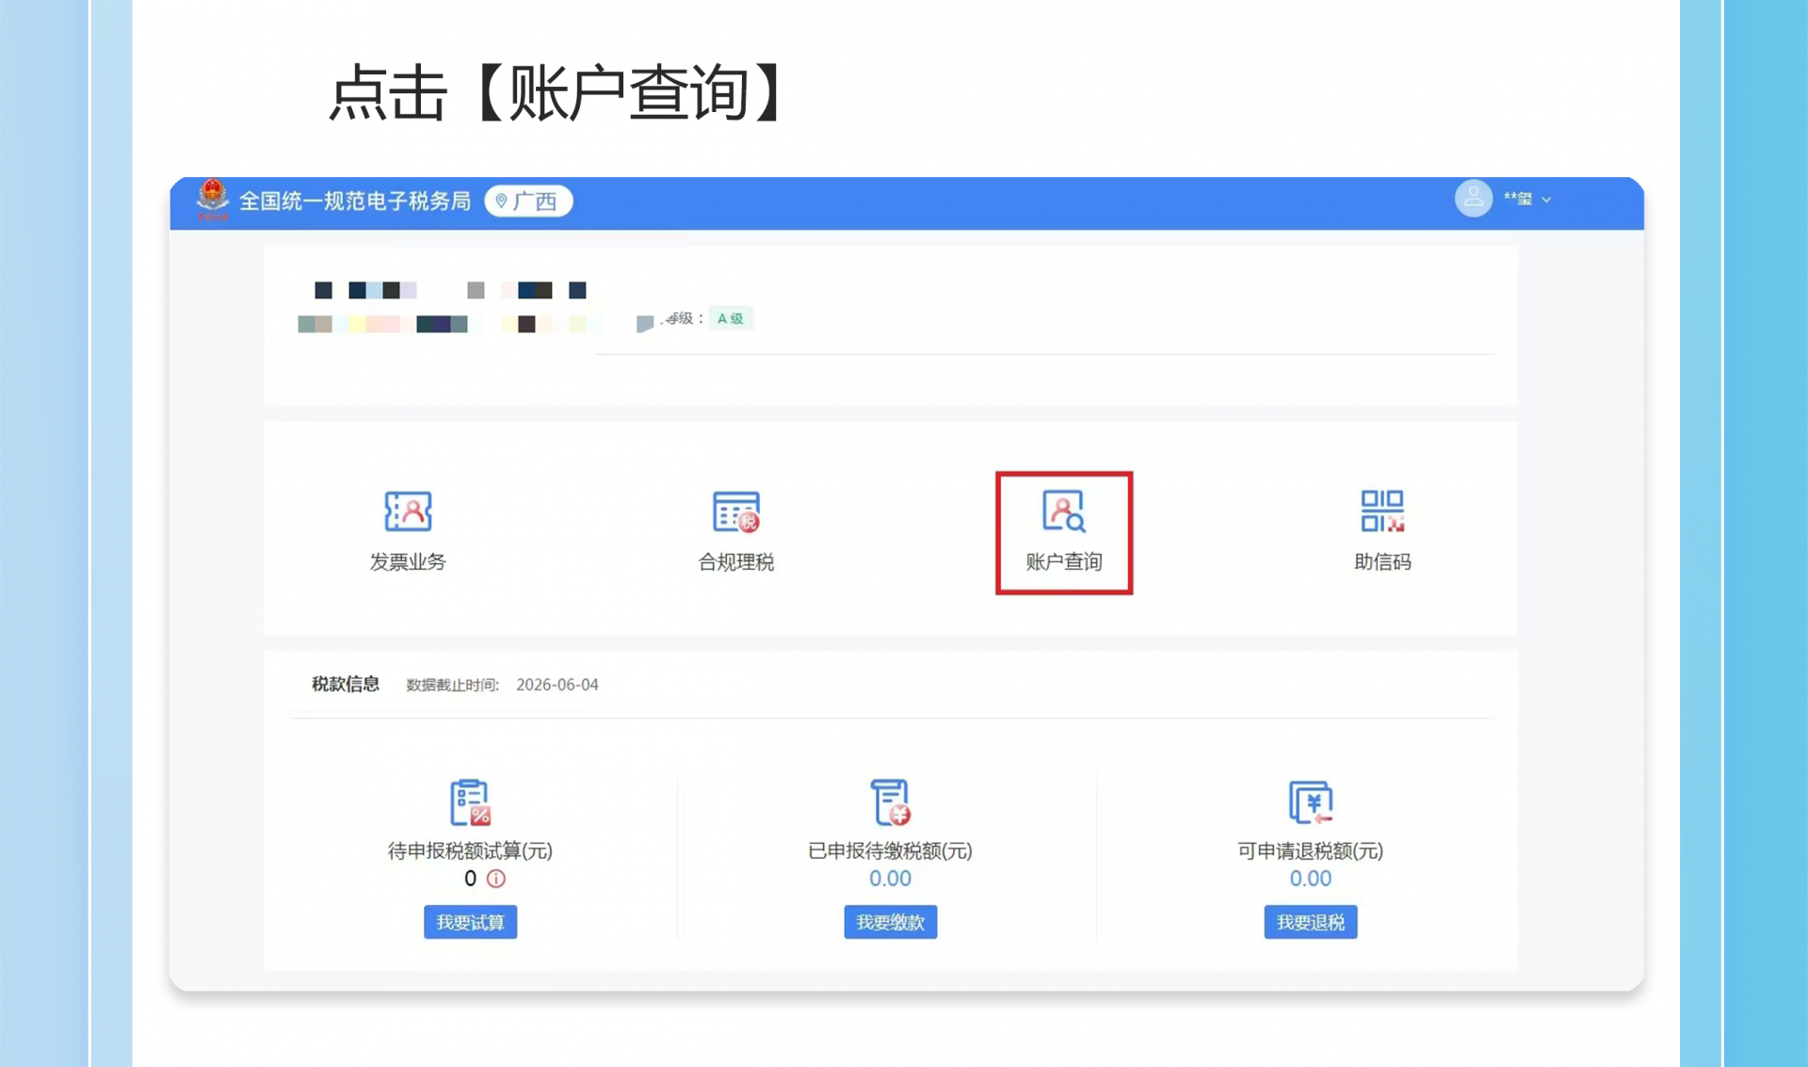Click the 账户查询 account query icon
1808x1067 pixels.
(x=1063, y=511)
